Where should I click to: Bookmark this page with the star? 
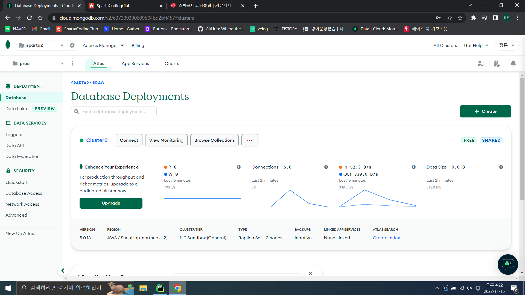[x=460, y=18]
